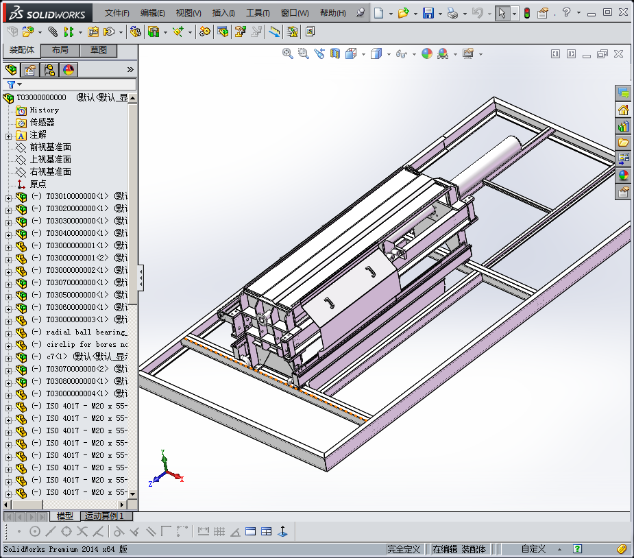Select 前视基准面 in the feature tree
634x558 pixels.
(x=50, y=147)
